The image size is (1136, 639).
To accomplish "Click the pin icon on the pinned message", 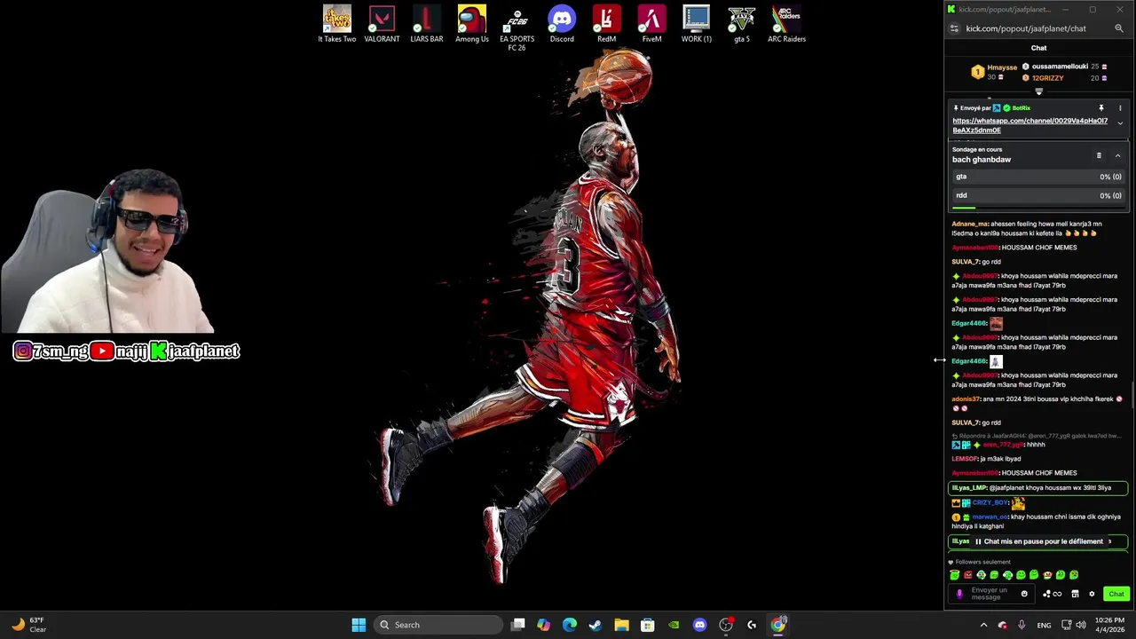I will 1101,108.
